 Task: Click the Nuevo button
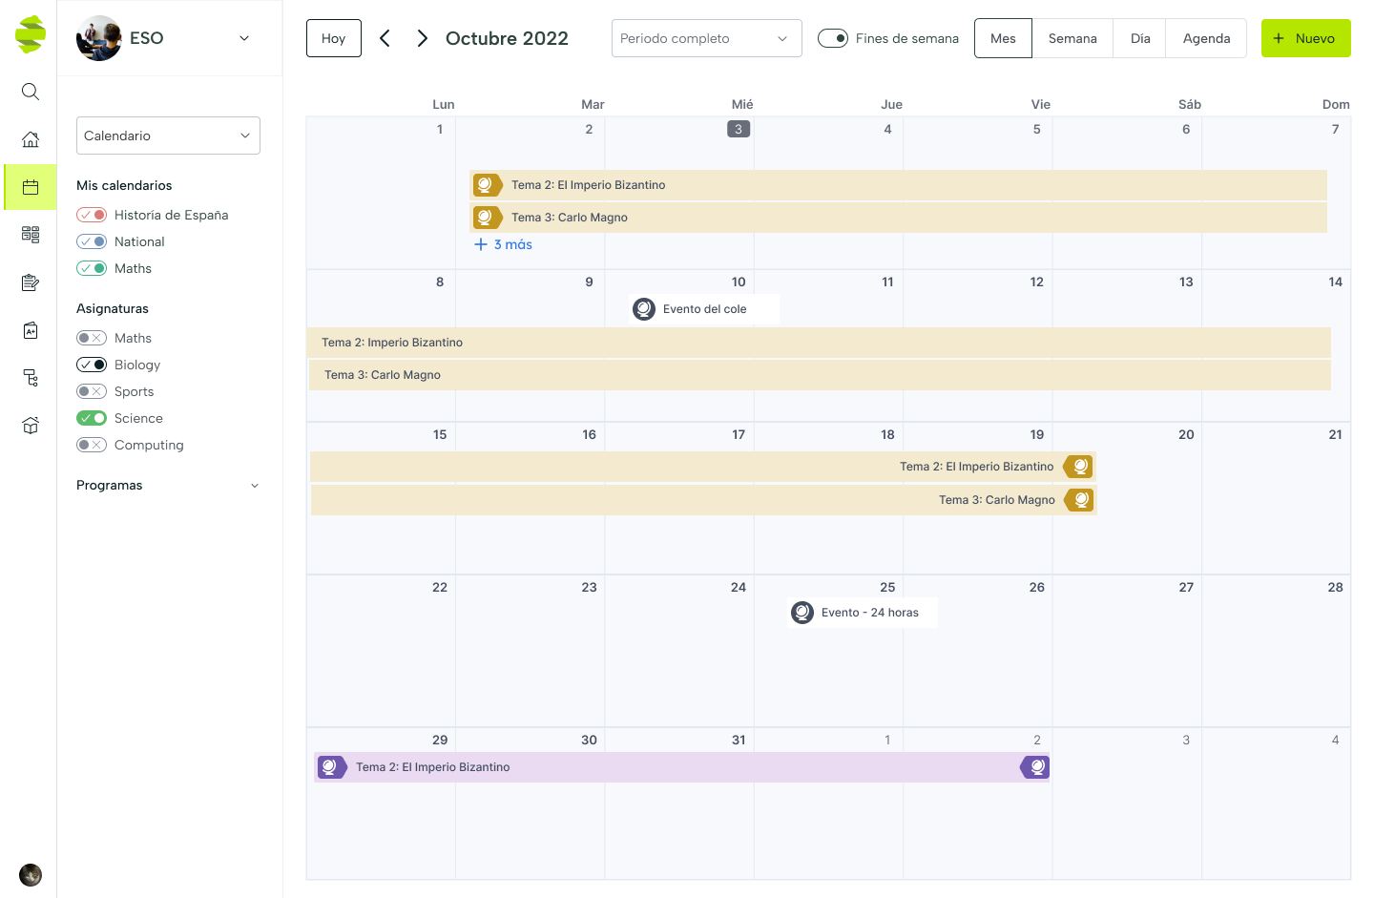pos(1305,38)
